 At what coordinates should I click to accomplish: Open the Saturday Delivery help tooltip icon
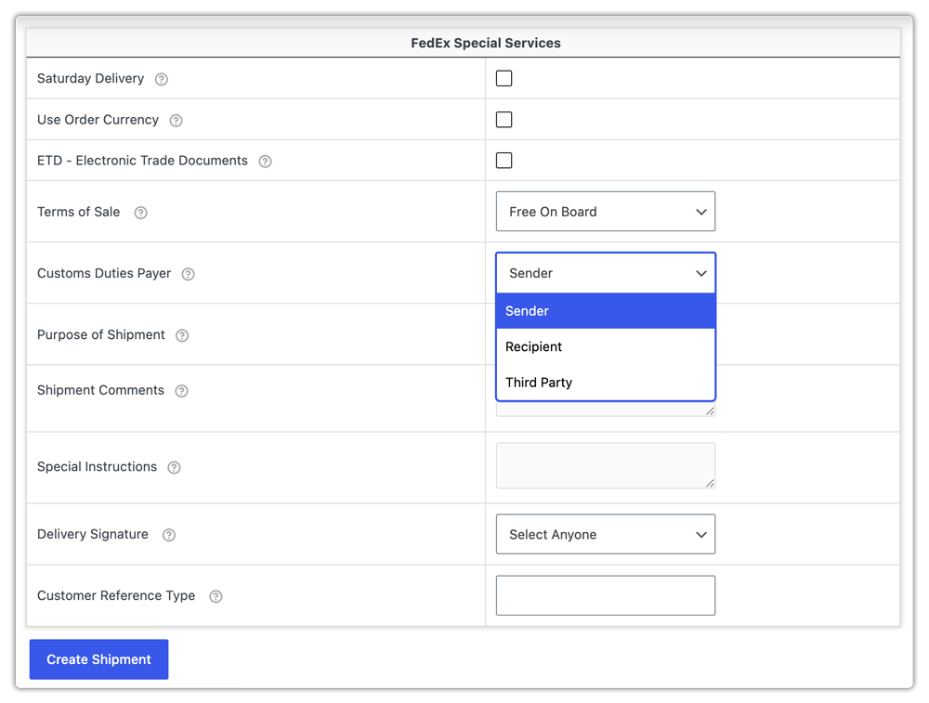point(161,79)
